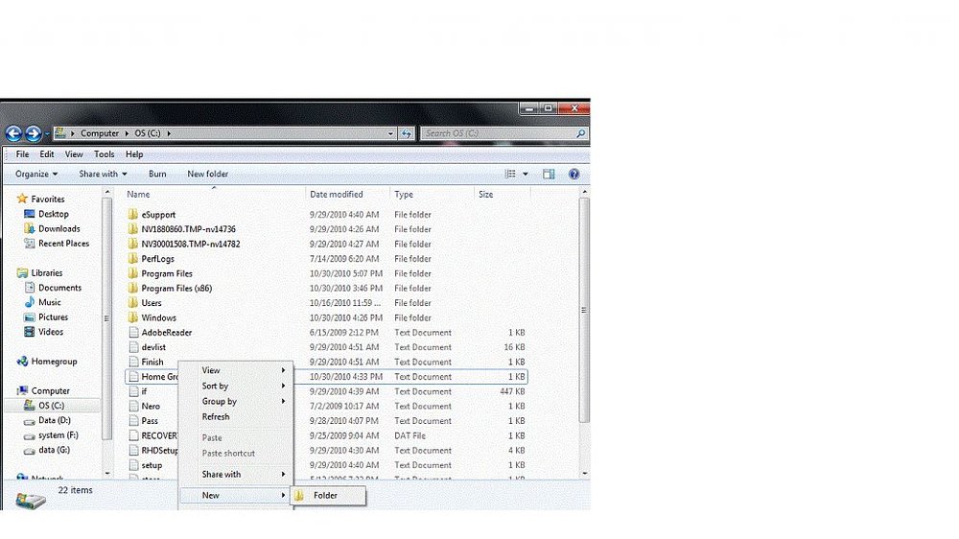Select the data (G:) drive

click(x=54, y=450)
